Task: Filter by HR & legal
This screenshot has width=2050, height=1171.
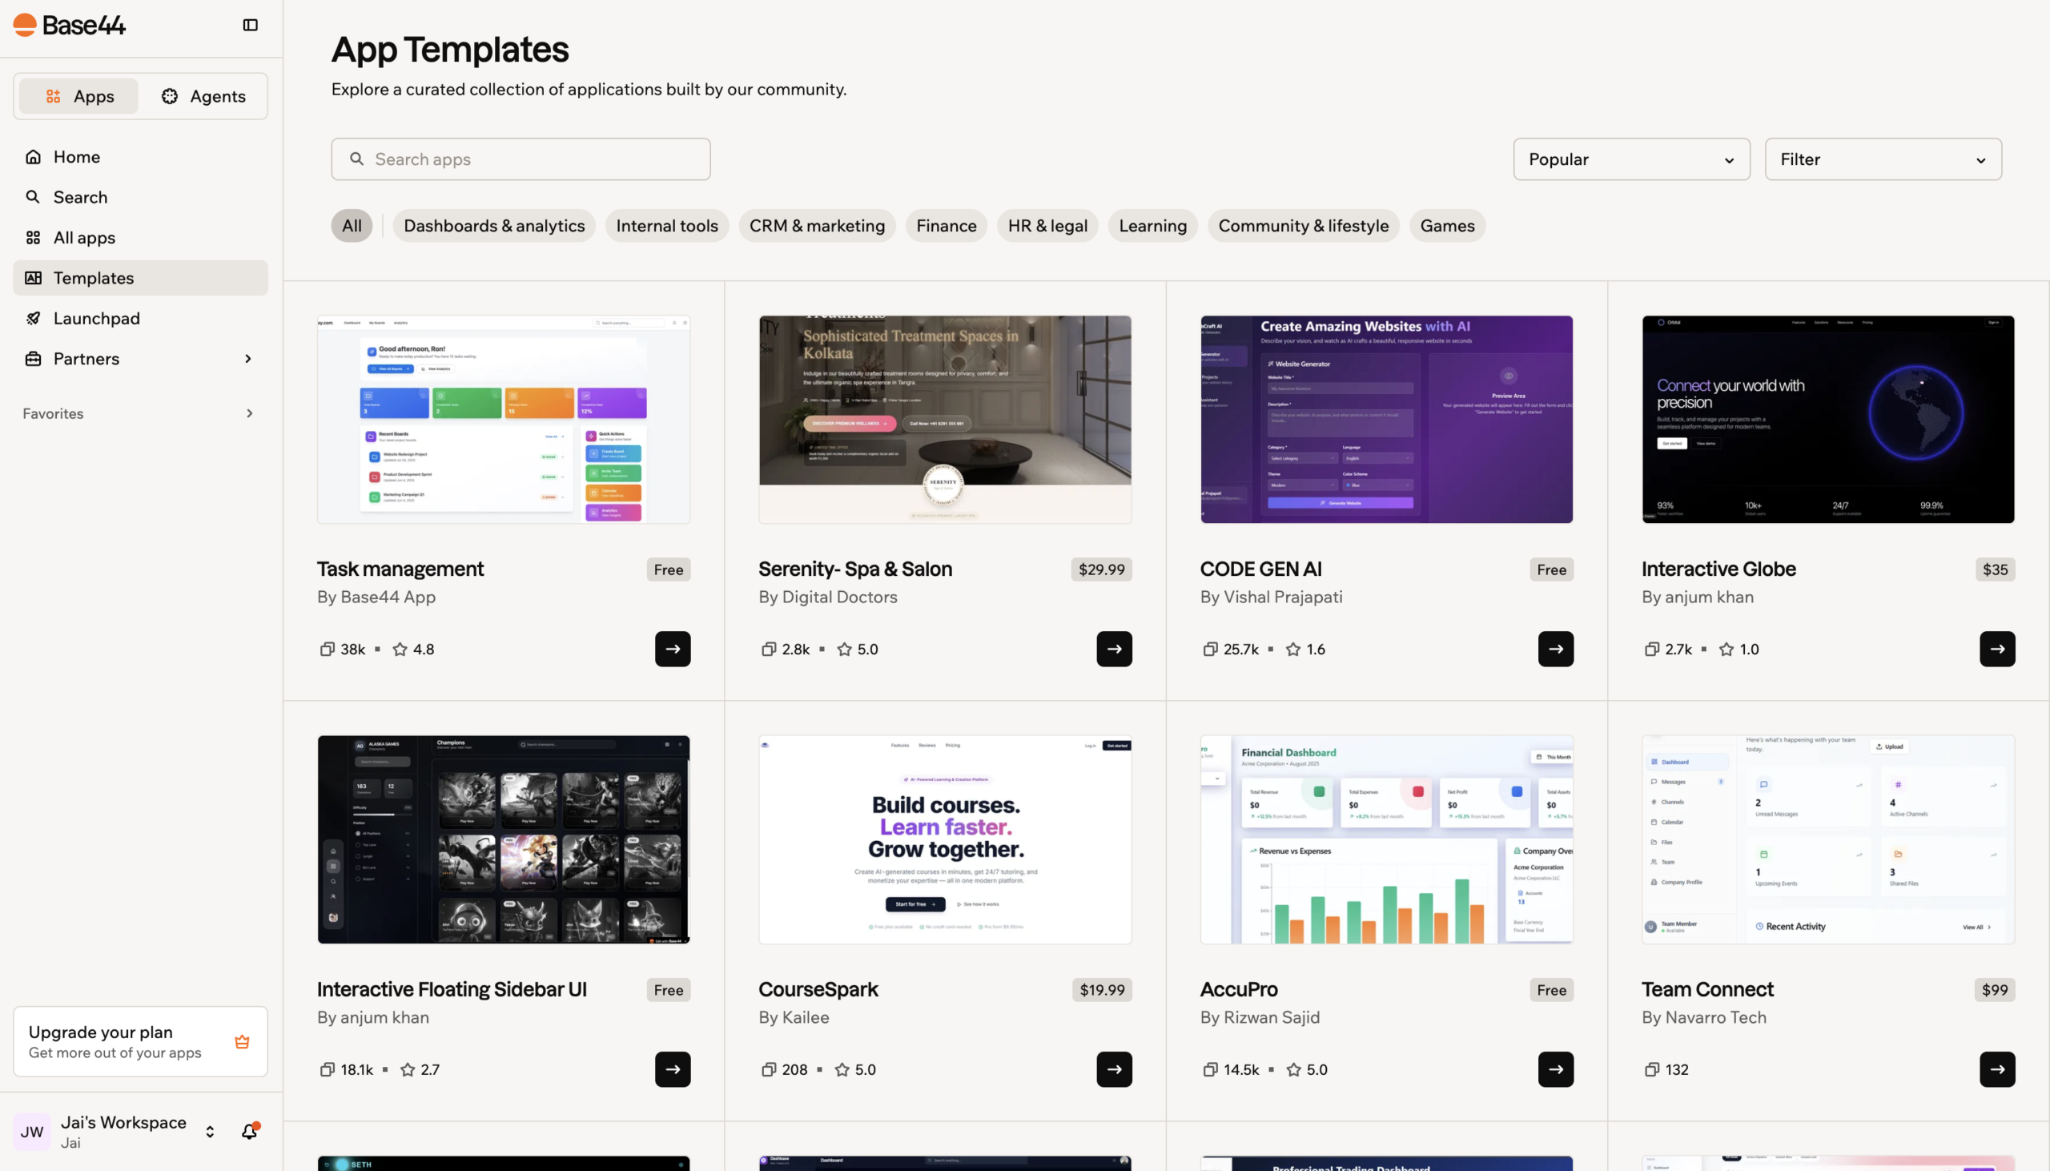Action: (1047, 225)
